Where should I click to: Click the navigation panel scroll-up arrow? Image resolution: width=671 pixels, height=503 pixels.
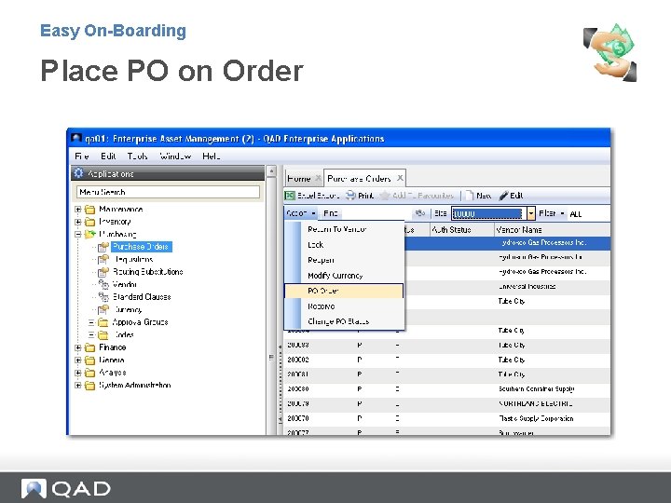271,171
